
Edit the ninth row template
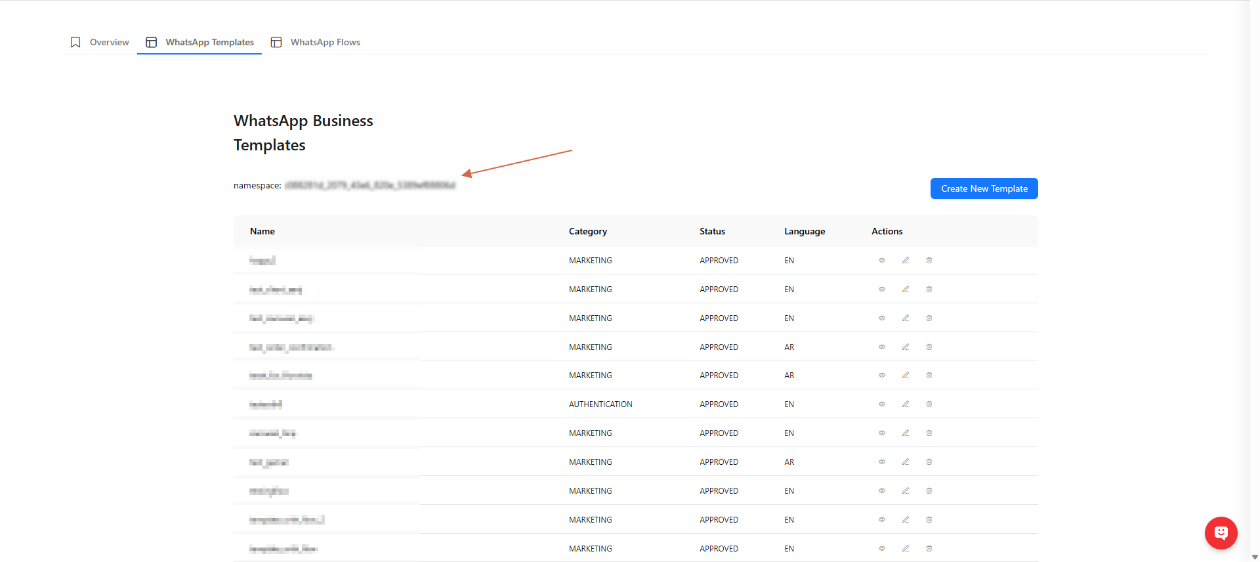[906, 491]
